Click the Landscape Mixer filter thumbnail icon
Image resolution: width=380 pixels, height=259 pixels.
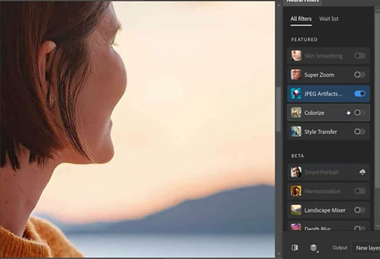click(x=296, y=210)
